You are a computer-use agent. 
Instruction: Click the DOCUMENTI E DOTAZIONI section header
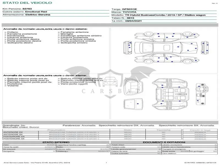[164, 142]
